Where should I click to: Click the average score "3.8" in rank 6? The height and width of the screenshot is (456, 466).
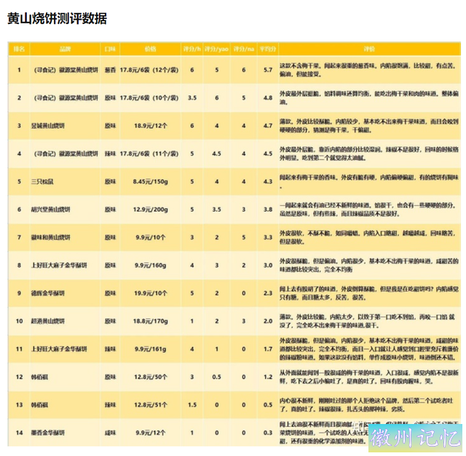point(268,209)
